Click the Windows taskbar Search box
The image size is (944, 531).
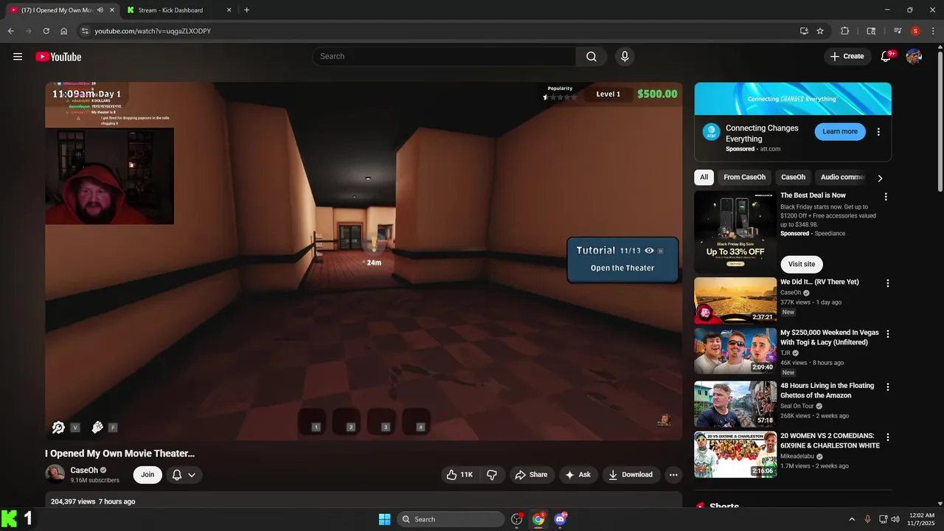pos(451,519)
